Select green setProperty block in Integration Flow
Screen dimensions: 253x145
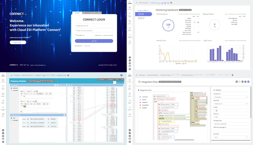click(175, 118)
